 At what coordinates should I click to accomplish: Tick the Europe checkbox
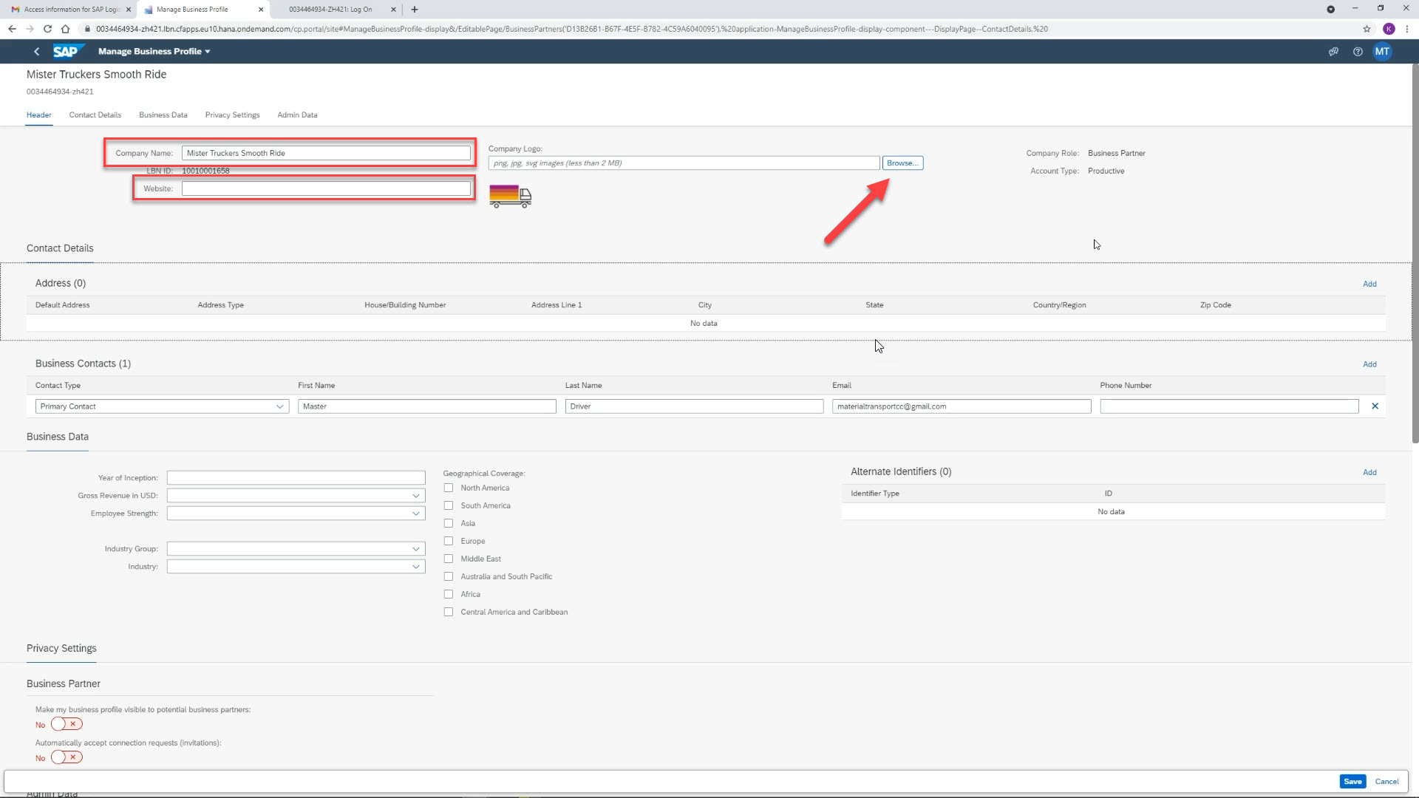(x=449, y=541)
